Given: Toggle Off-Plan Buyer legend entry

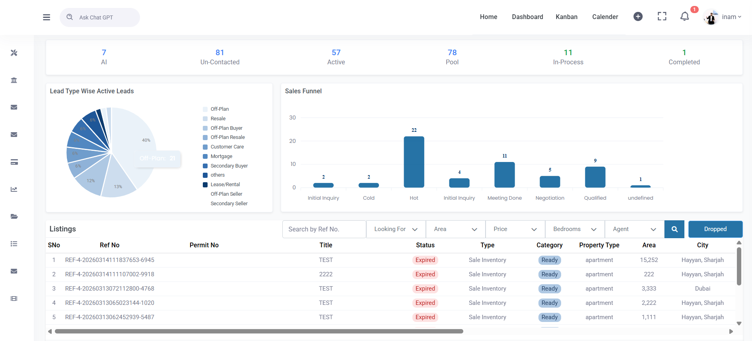Looking at the screenshot, I should [x=222, y=128].
